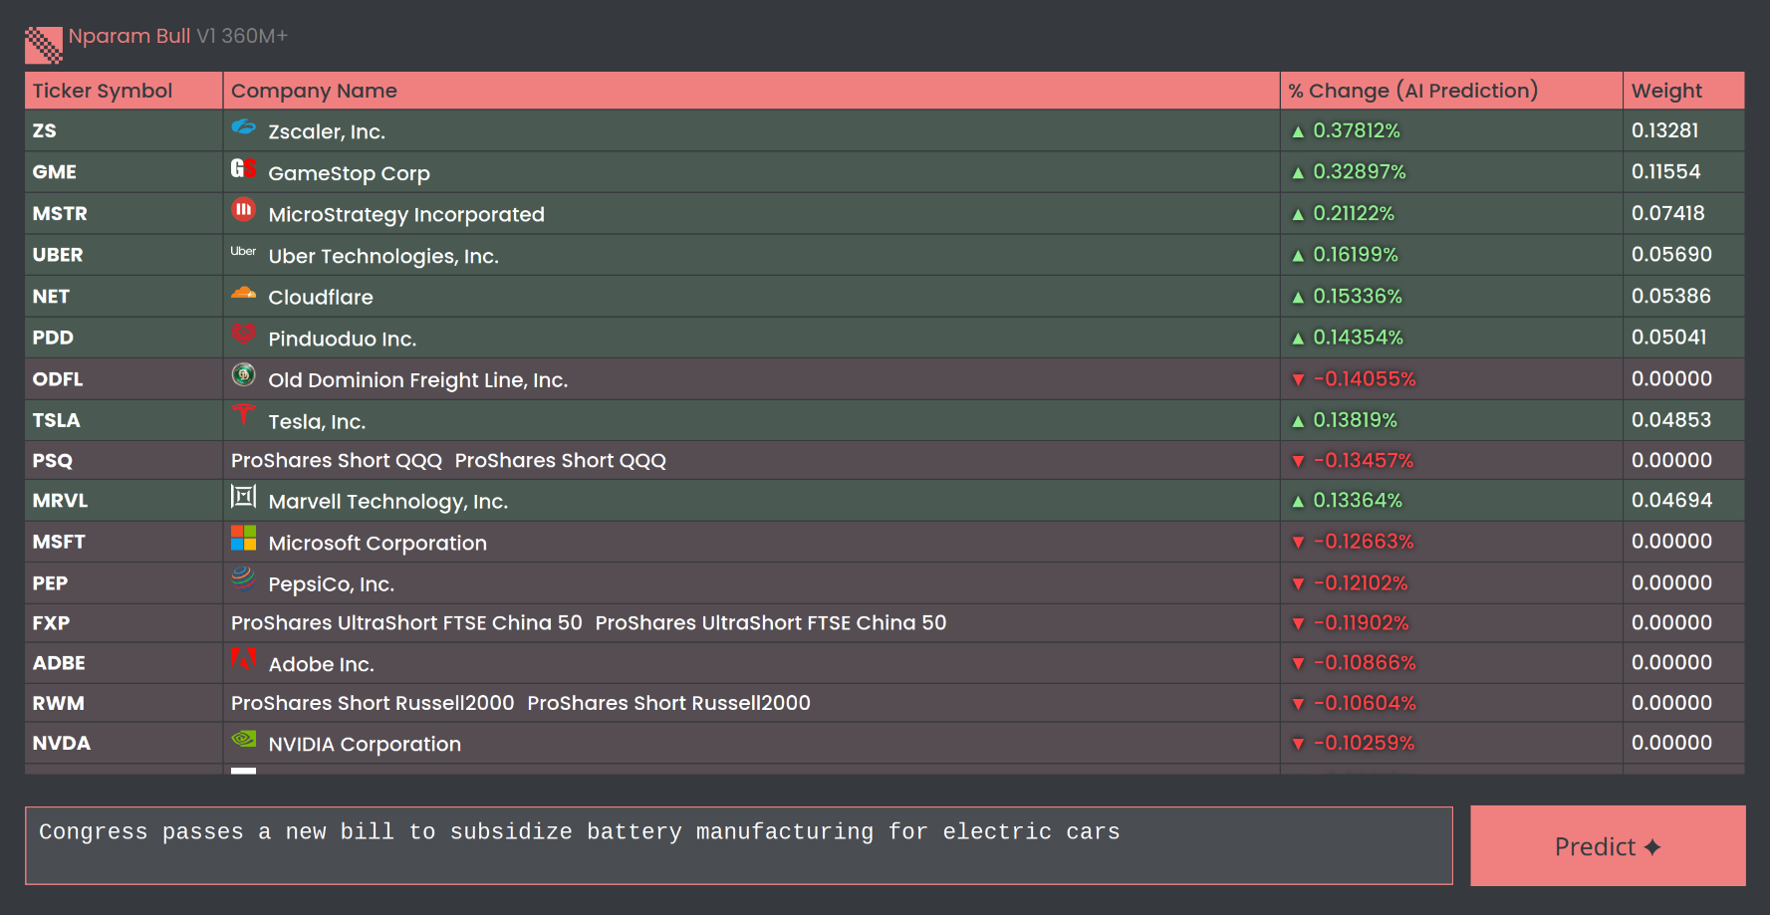Click company name Uber Technologies, Inc.
The width and height of the screenshot is (1770, 915).
click(383, 256)
